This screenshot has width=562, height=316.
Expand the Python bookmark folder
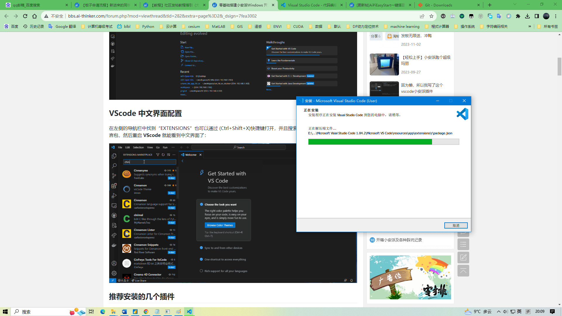(x=145, y=26)
